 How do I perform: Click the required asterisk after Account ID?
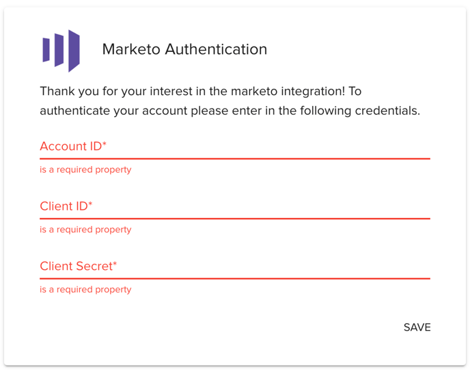point(105,144)
